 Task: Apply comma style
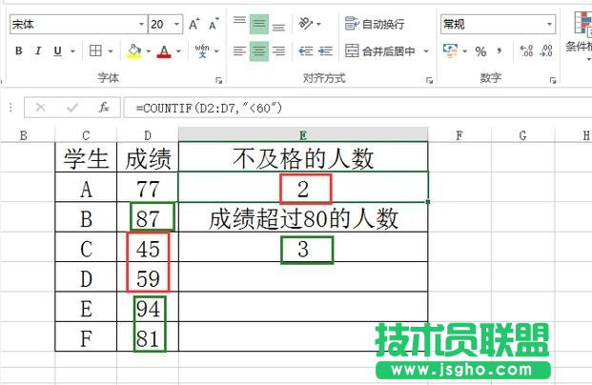[x=500, y=51]
